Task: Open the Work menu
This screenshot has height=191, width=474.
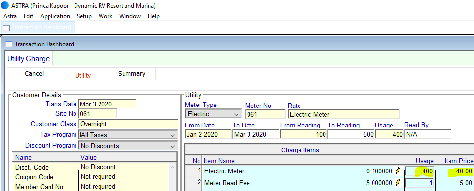Action: tap(105, 16)
